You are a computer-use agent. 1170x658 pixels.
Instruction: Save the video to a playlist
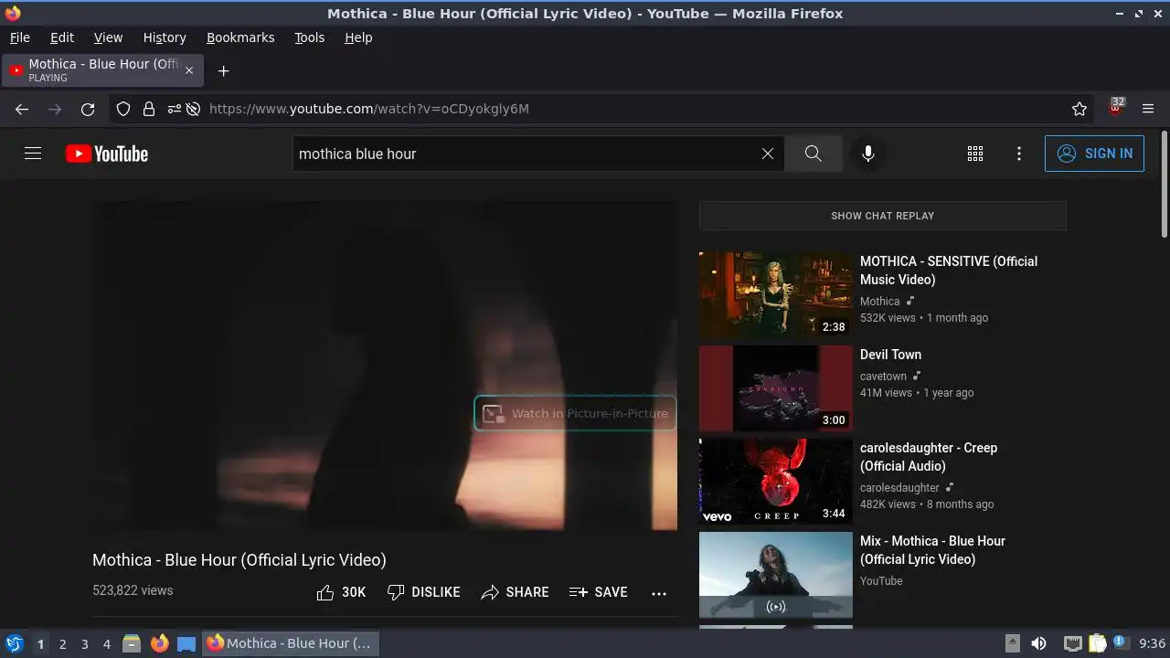pos(598,592)
